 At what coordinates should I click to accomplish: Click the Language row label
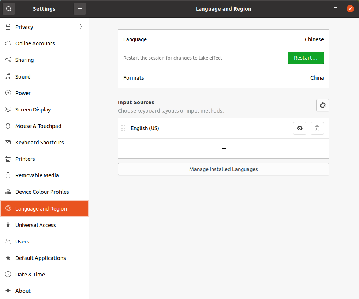pos(135,39)
